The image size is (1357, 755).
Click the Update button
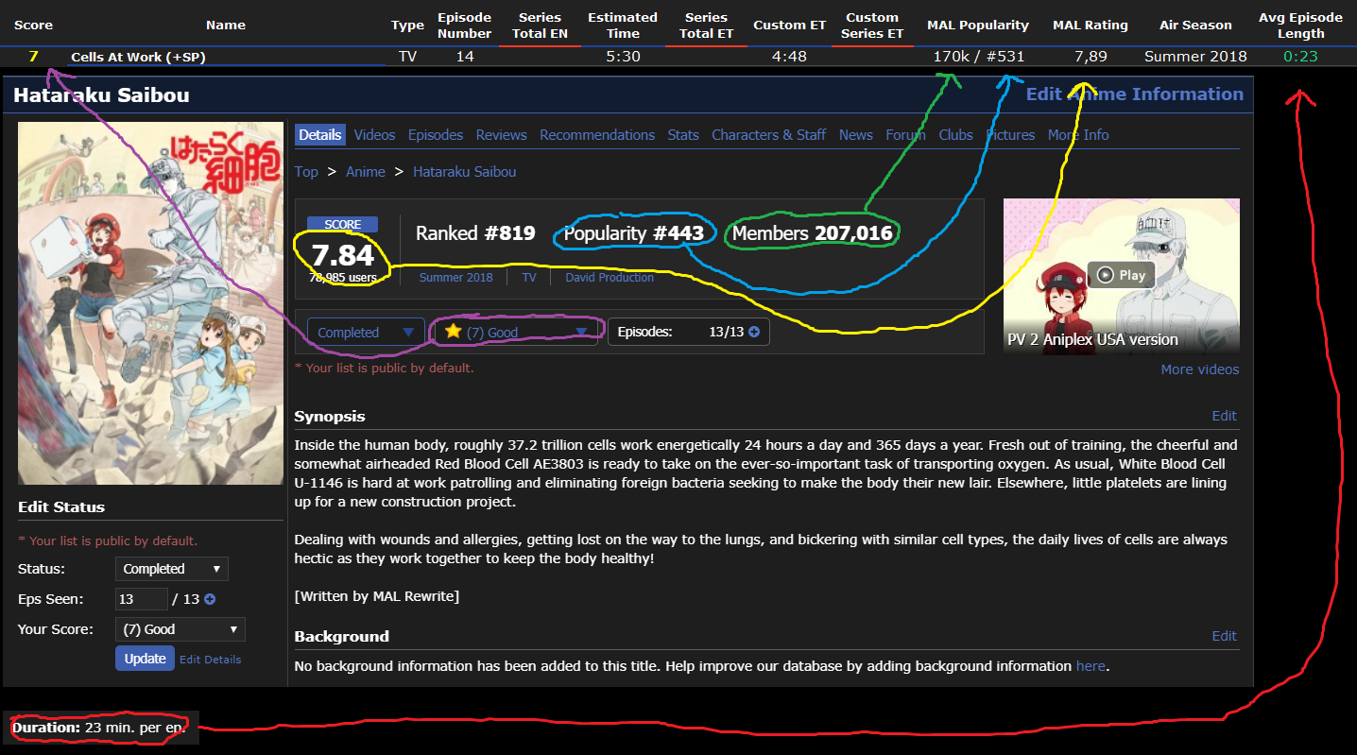click(x=146, y=659)
